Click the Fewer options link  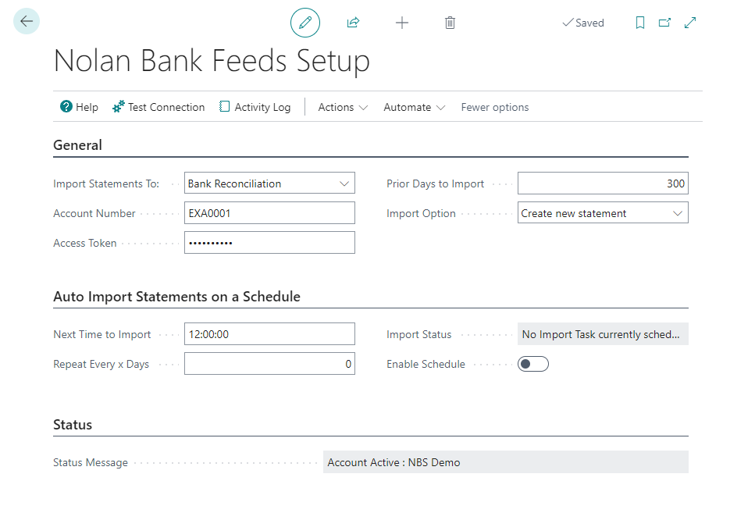click(x=495, y=107)
